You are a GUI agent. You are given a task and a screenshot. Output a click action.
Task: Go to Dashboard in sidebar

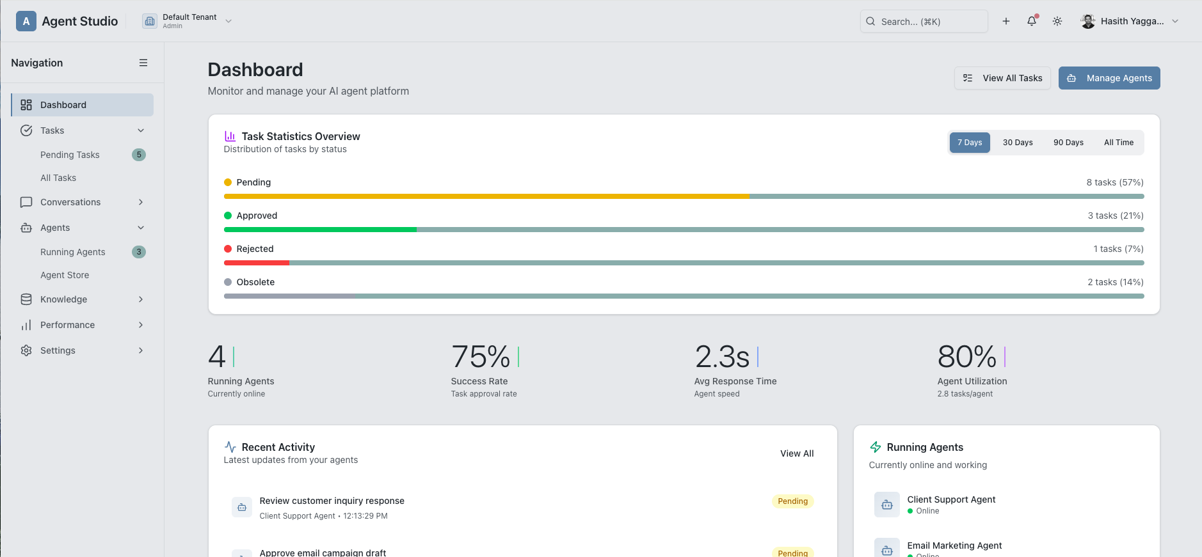[x=82, y=105]
